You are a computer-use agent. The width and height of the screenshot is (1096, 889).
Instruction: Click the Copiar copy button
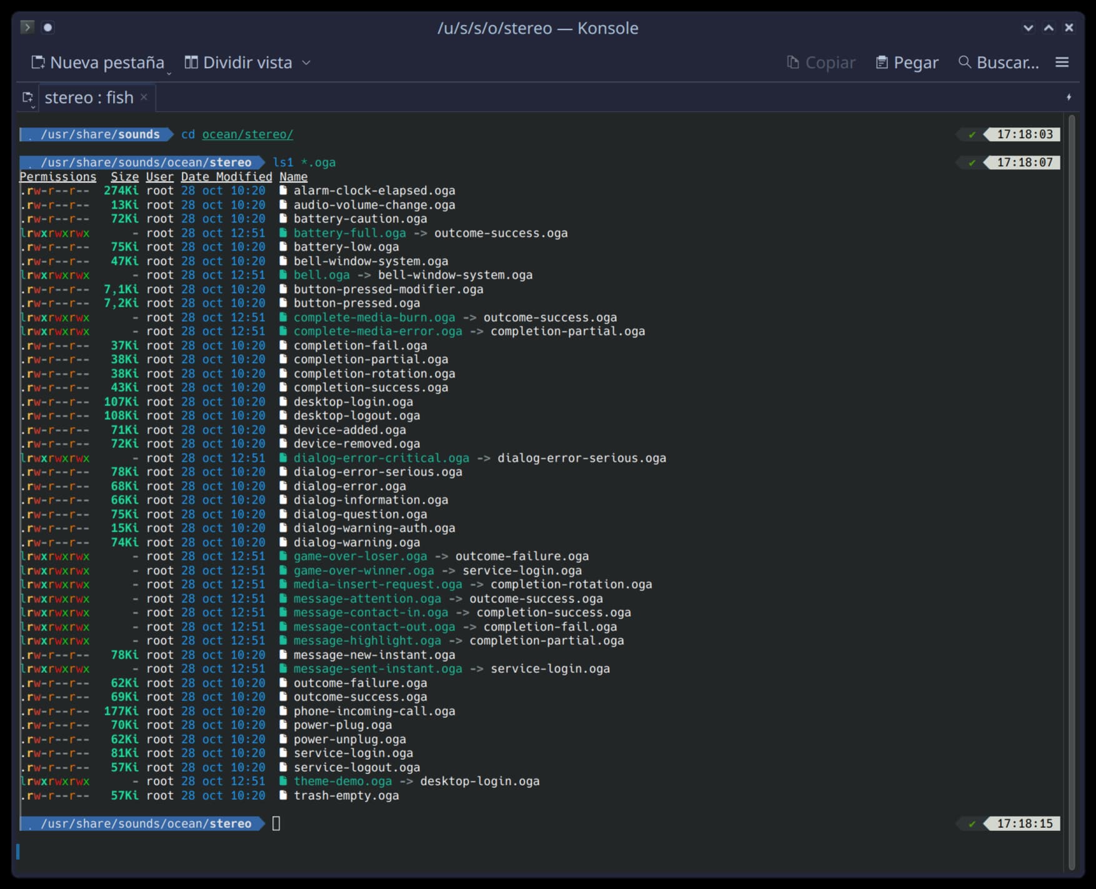[x=821, y=62]
